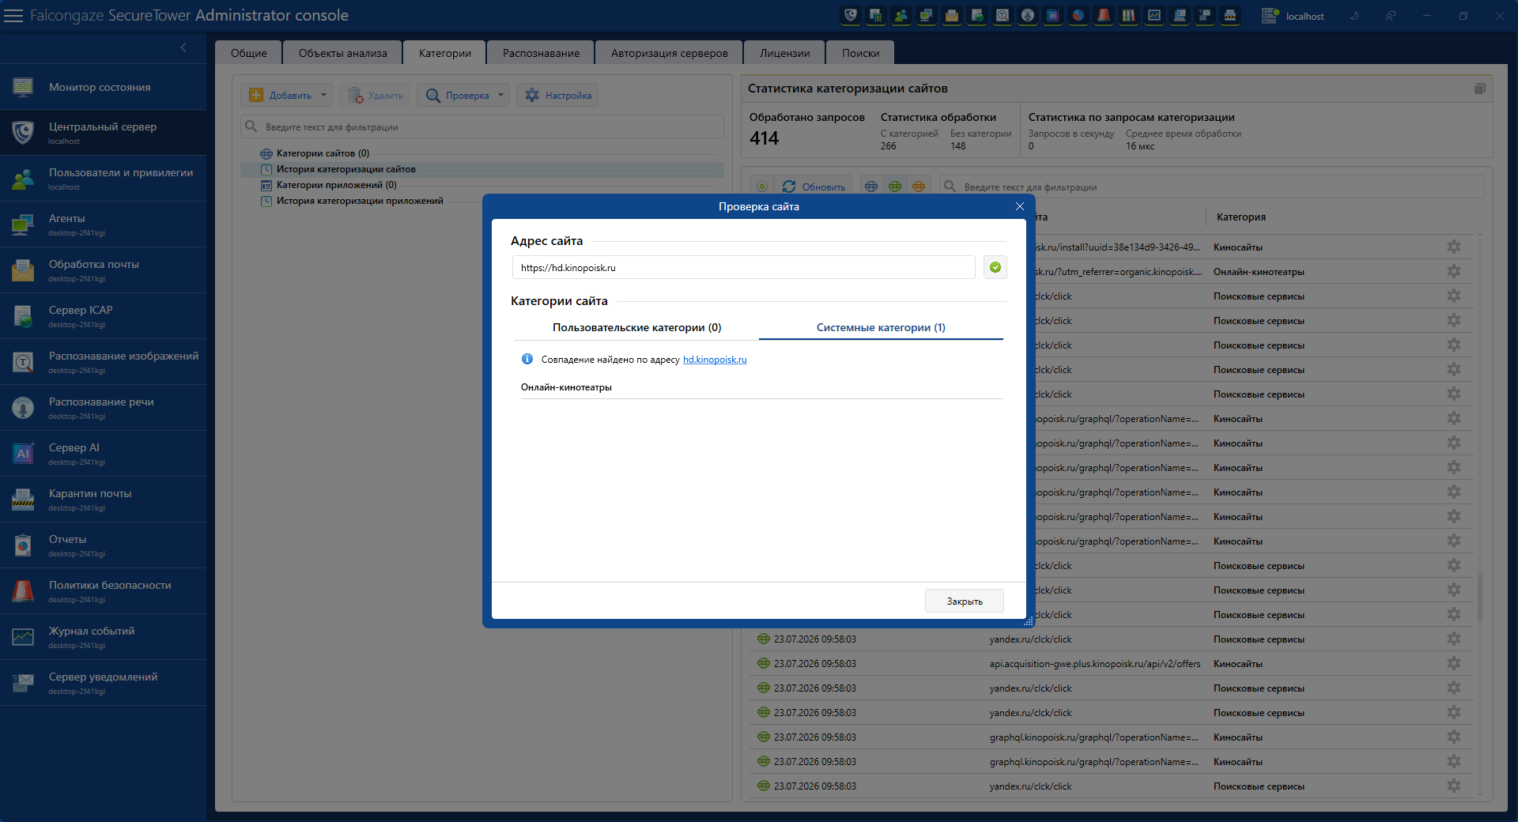The height and width of the screenshot is (822, 1518).
Task: Open Отчеты in the sidebar
Action: tap(103, 545)
